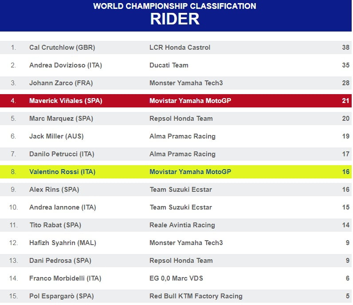Select Andrea Dovizioso in the standings
The width and height of the screenshot is (353, 305).
[66, 65]
